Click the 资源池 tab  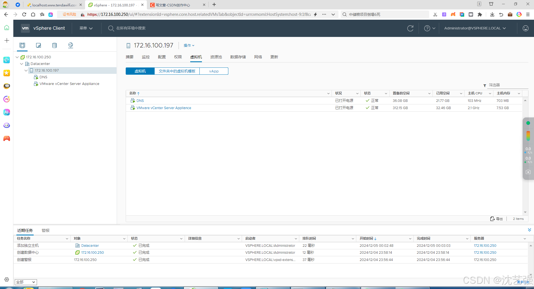[x=216, y=57]
